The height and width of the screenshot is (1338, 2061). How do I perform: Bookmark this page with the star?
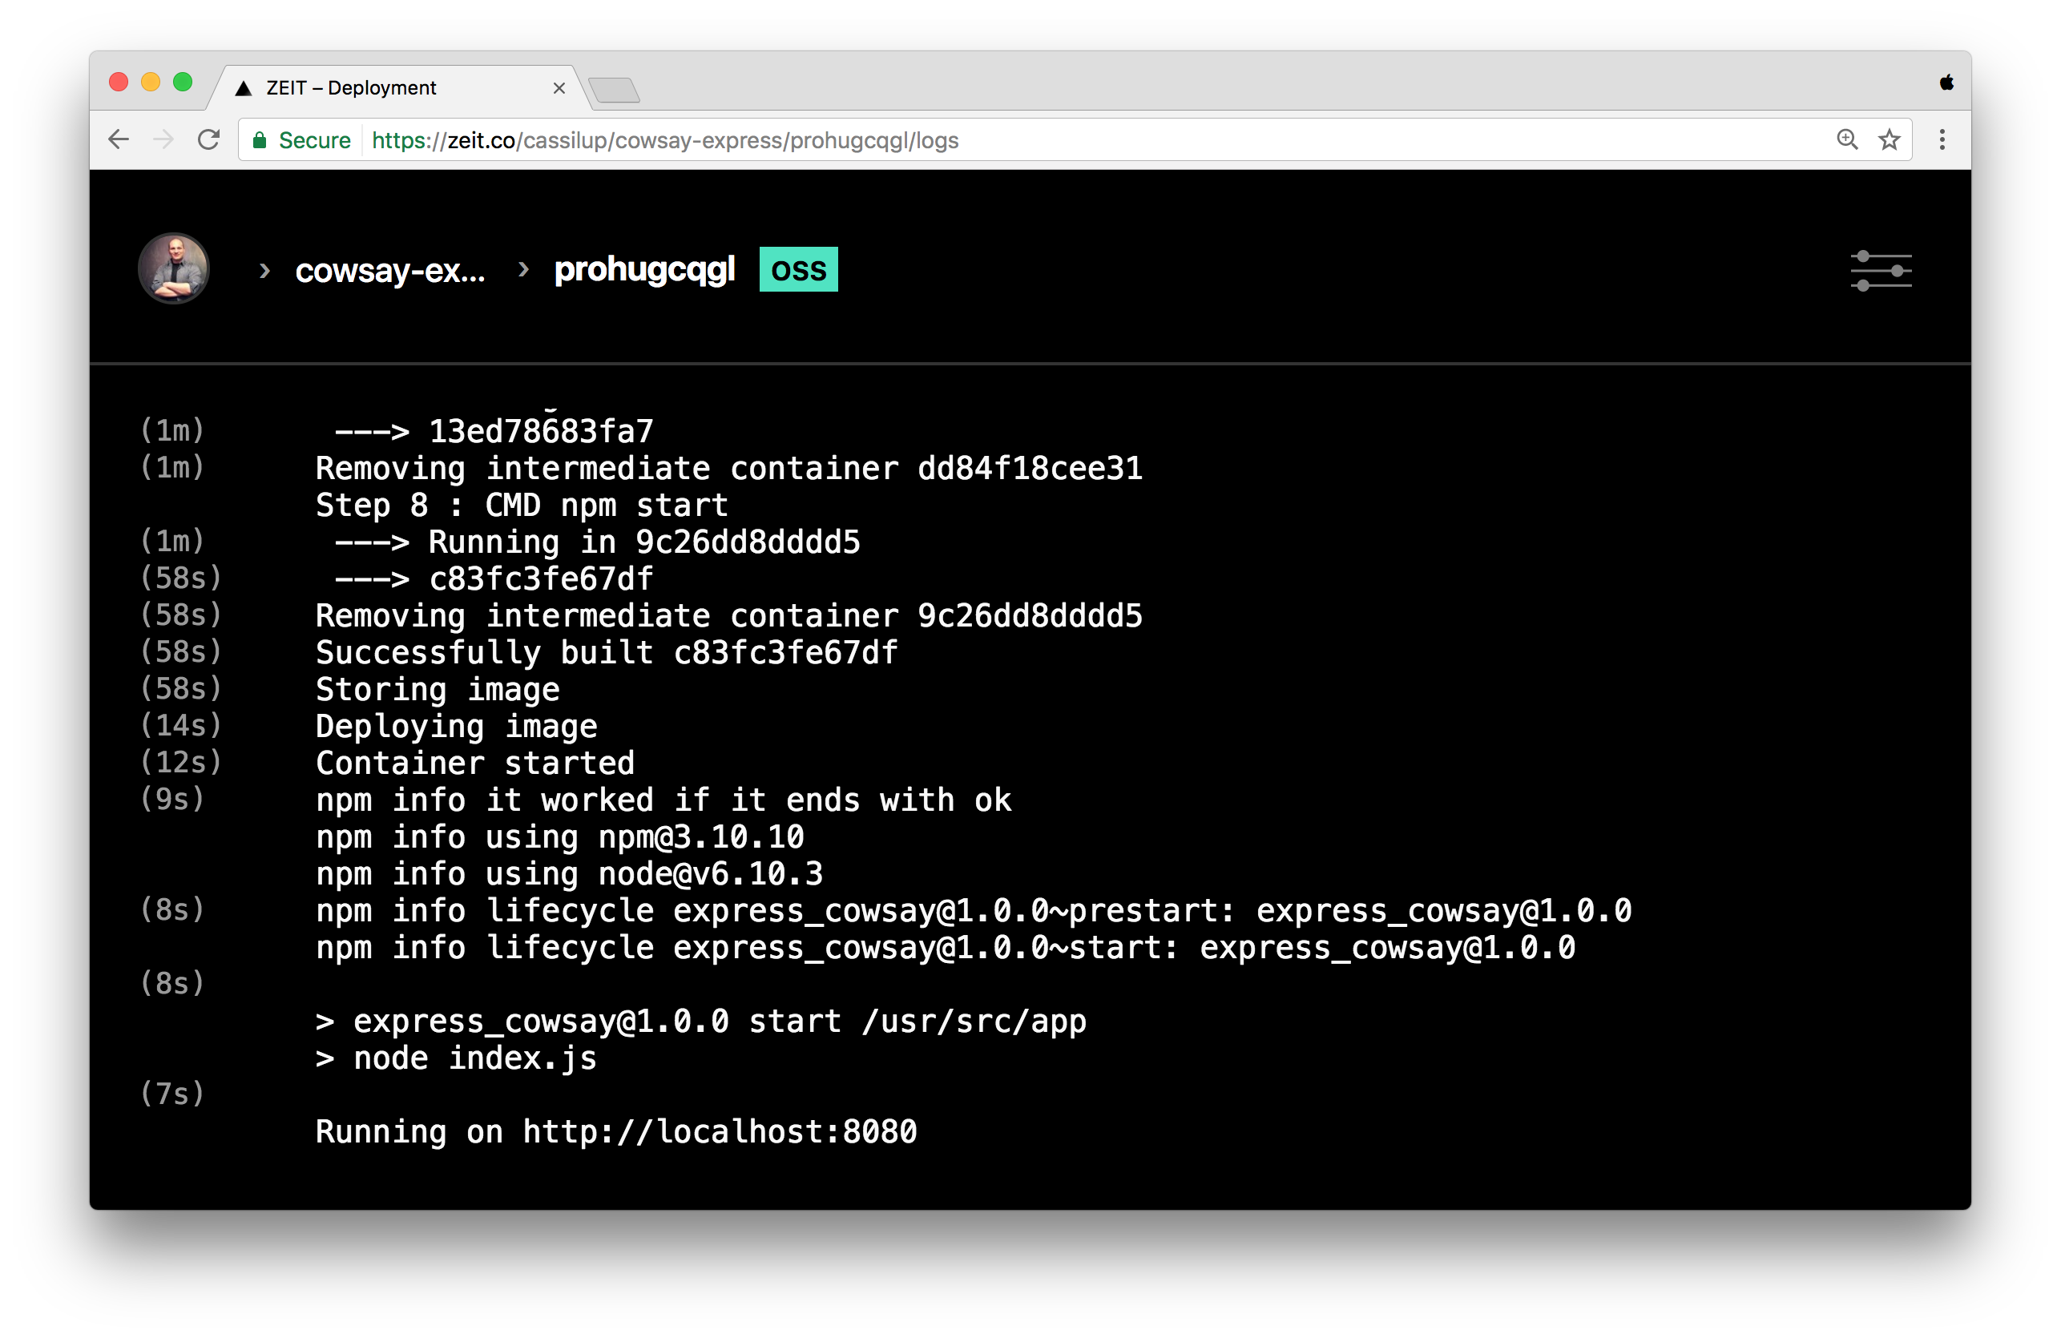(x=1889, y=139)
